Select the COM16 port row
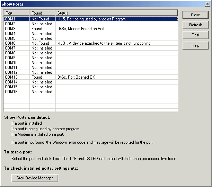This screenshot has height=187, width=212. (91, 92)
